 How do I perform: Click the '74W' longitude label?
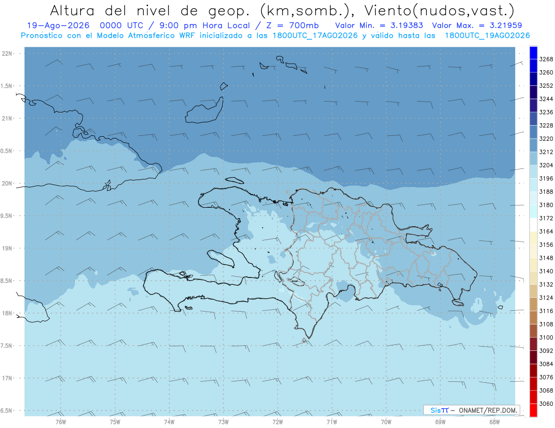169,422
